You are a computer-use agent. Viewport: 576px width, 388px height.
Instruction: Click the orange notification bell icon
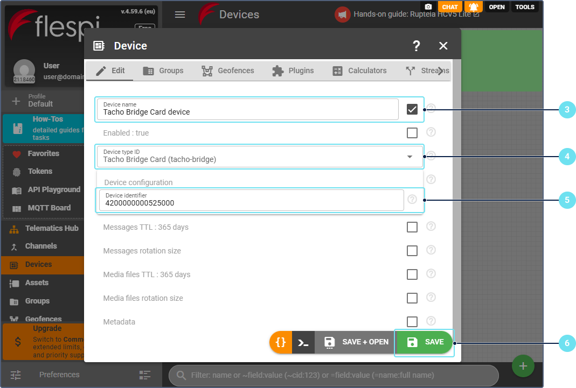tap(473, 7)
